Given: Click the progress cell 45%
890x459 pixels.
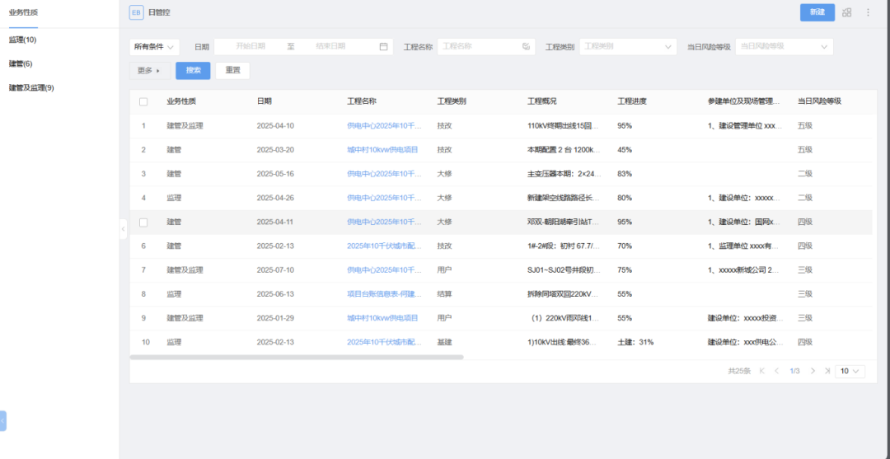Looking at the screenshot, I should (625, 150).
